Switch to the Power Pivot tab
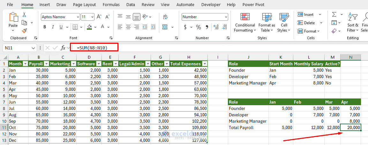The image size is (368, 145). [x=253, y=5]
